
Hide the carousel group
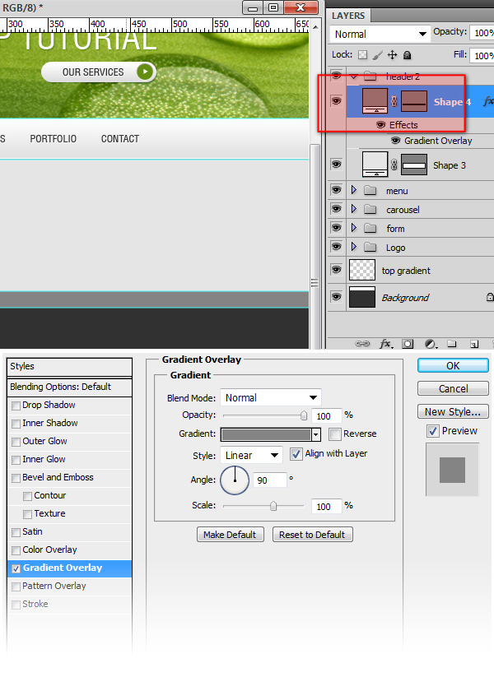(x=336, y=208)
